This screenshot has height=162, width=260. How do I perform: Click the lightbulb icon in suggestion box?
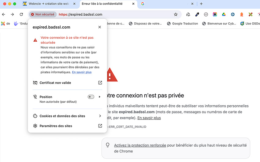108,145
